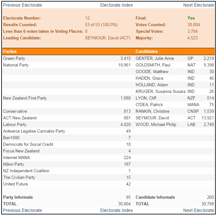
Task: Click the Labour Party entry
Action: point(15,124)
